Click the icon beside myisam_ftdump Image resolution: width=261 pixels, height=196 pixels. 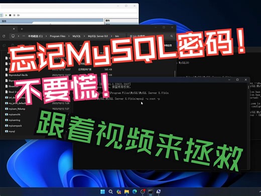tap(7, 109)
